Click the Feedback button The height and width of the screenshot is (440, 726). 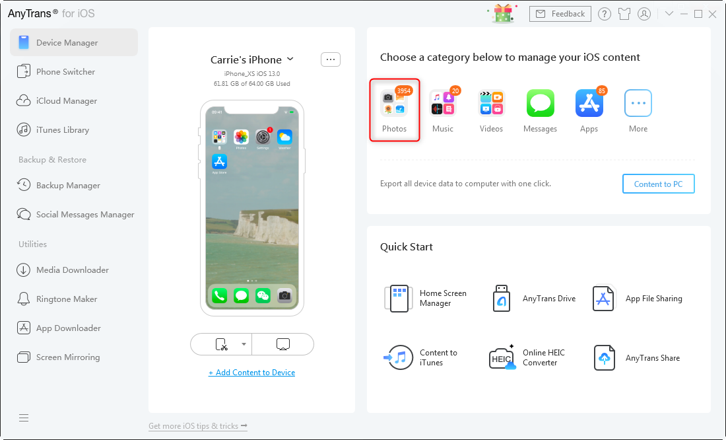point(560,14)
